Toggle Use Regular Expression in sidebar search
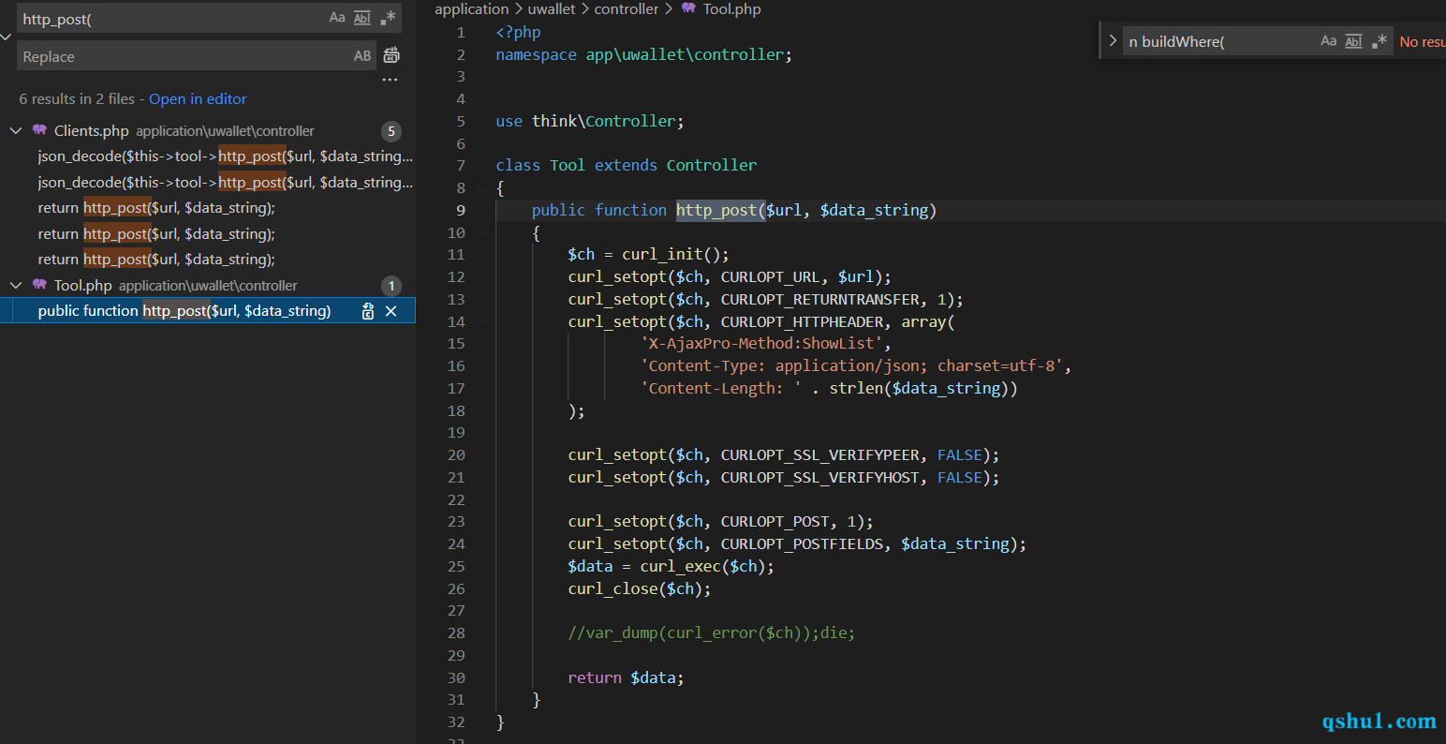Viewport: 1446px width, 744px height. coord(389,18)
